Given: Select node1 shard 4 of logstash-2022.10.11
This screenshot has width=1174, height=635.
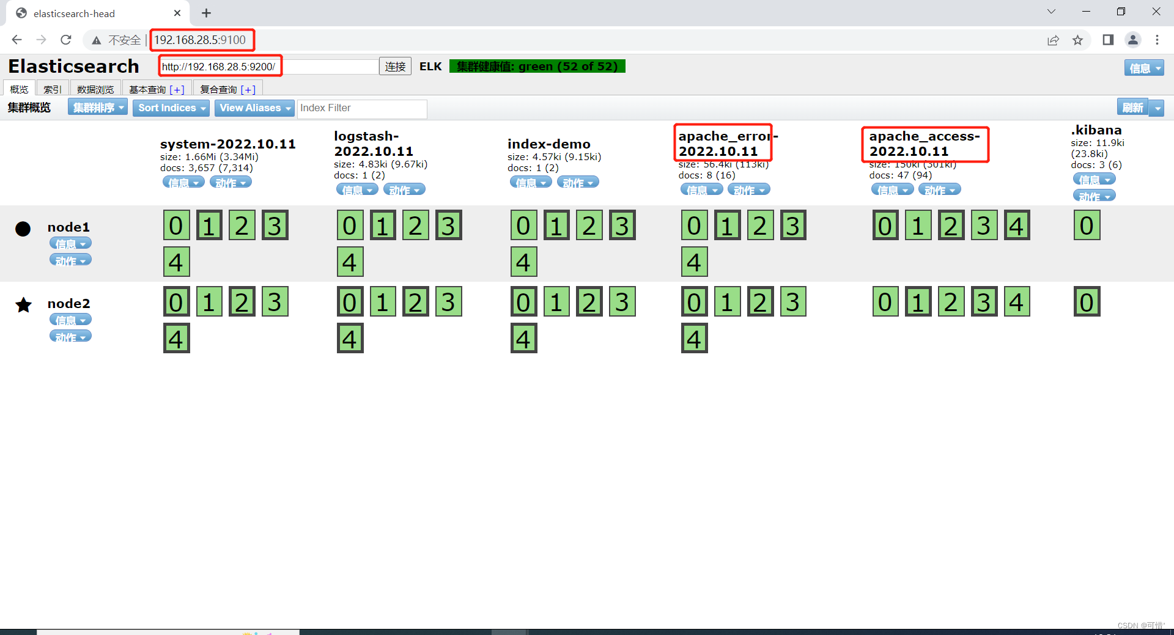Looking at the screenshot, I should (x=350, y=262).
